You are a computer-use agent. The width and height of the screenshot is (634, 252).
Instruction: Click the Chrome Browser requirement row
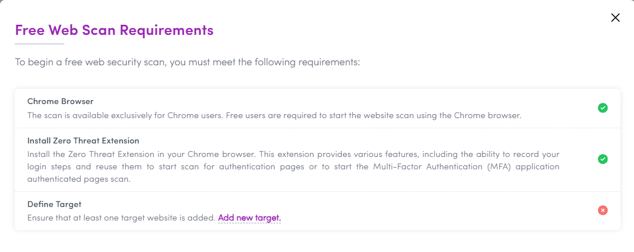point(318,109)
